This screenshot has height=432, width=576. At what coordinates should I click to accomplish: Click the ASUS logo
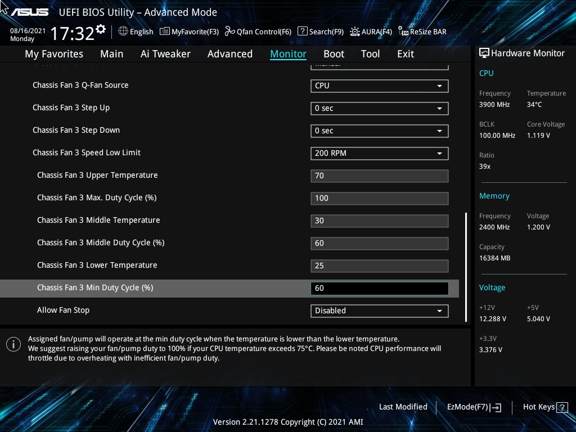click(x=29, y=12)
